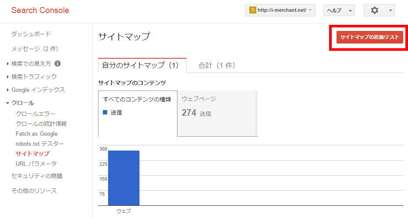Go to the クロールエラー page
Viewport: 408px width, 218px height.
click(x=35, y=114)
